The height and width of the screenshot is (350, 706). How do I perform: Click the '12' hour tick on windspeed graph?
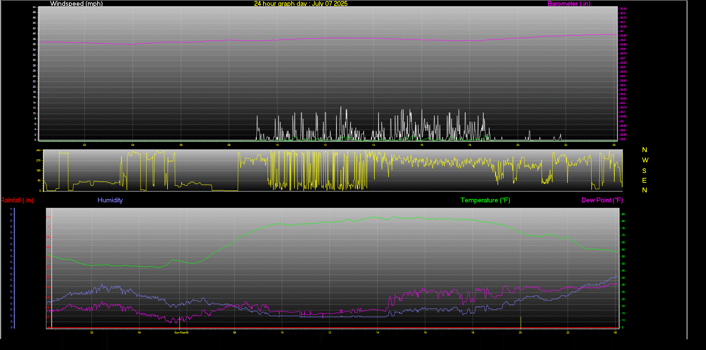pos(325,145)
